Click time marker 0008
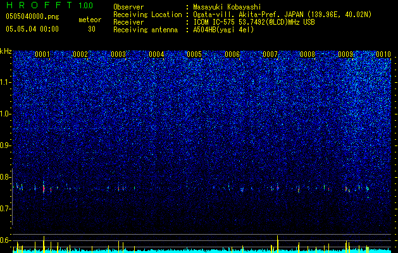398x253 pixels. point(308,54)
